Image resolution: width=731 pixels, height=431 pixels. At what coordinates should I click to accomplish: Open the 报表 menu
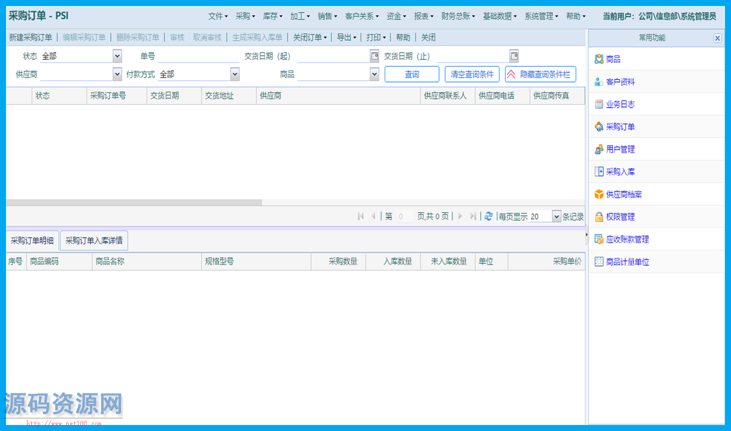point(424,16)
